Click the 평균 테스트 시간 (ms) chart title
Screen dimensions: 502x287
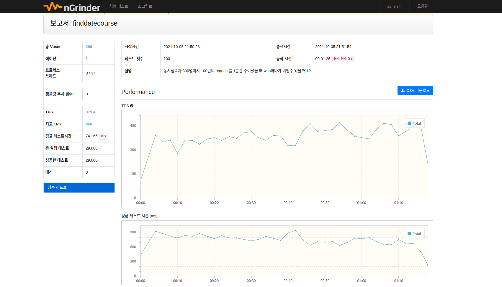tap(139, 216)
